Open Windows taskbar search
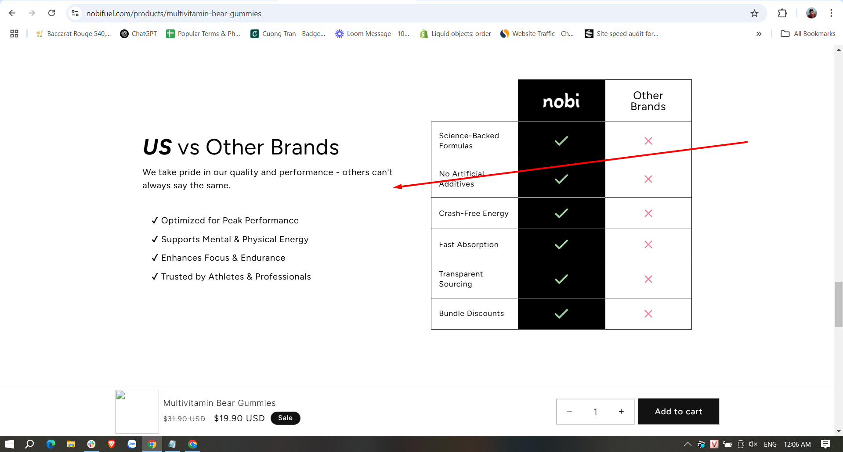843x452 pixels. click(29, 444)
